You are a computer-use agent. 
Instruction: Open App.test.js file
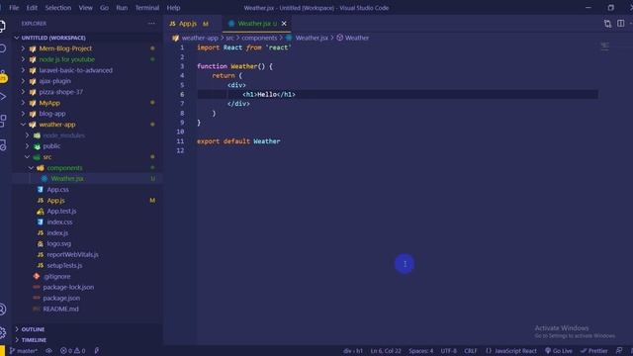pos(61,211)
